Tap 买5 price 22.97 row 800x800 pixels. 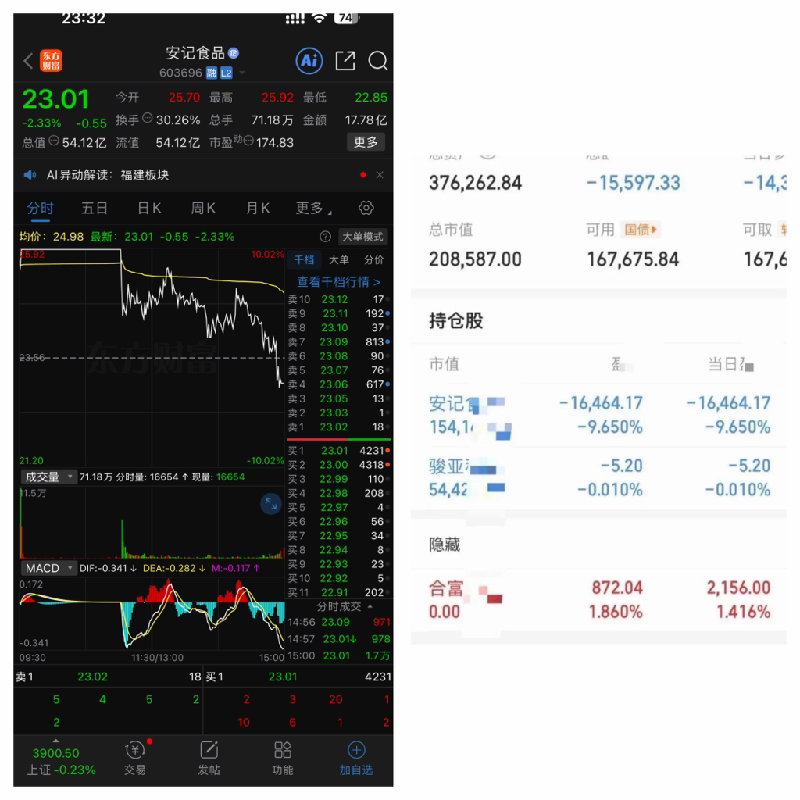click(339, 508)
